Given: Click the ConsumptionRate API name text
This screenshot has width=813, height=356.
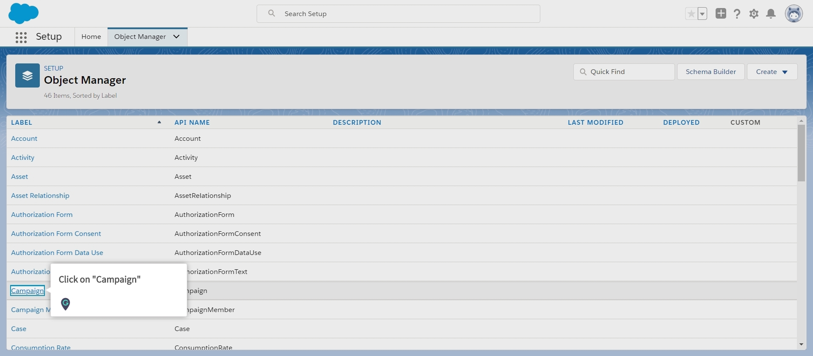Looking at the screenshot, I should pos(203,348).
